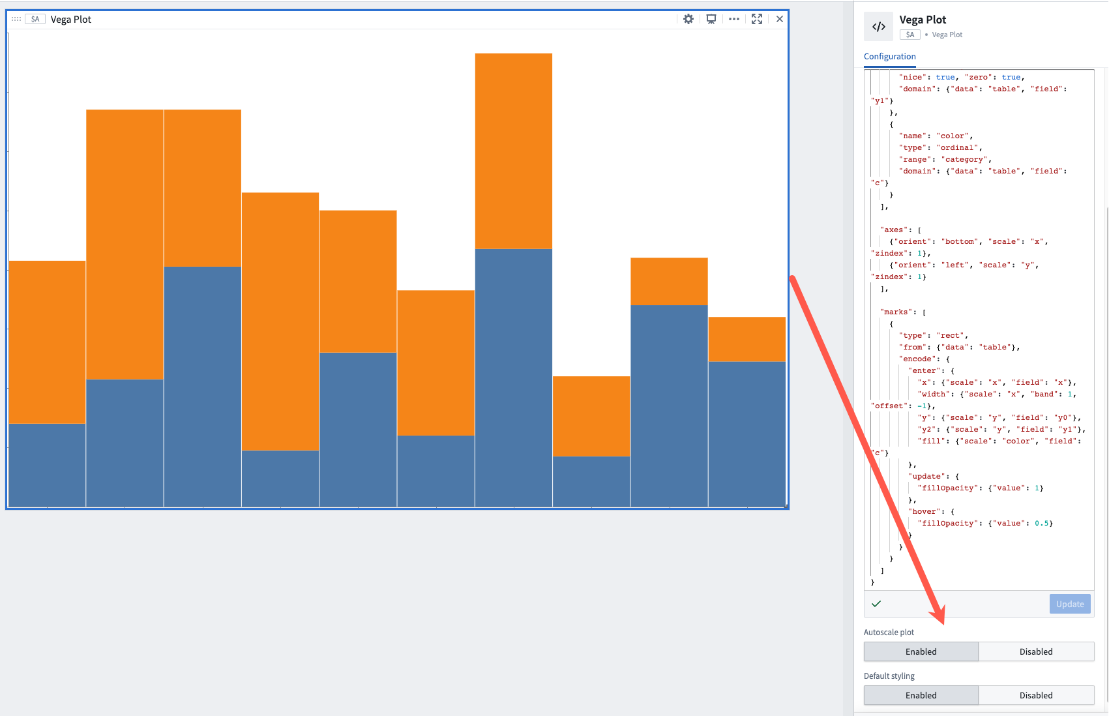1109x716 pixels.
Task: Click the presentation screen icon in widget header
Action: click(711, 19)
